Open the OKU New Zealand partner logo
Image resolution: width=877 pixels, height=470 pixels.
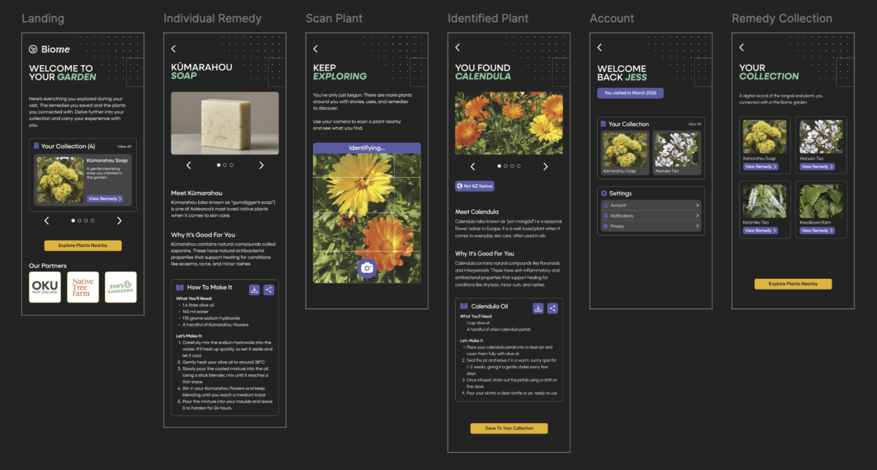45,287
